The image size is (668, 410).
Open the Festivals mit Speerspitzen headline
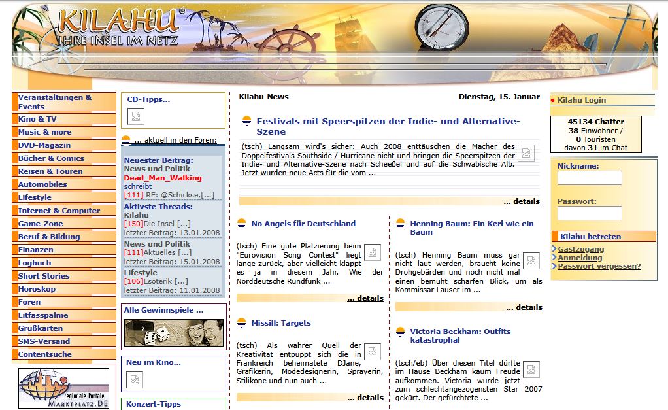[388, 126]
